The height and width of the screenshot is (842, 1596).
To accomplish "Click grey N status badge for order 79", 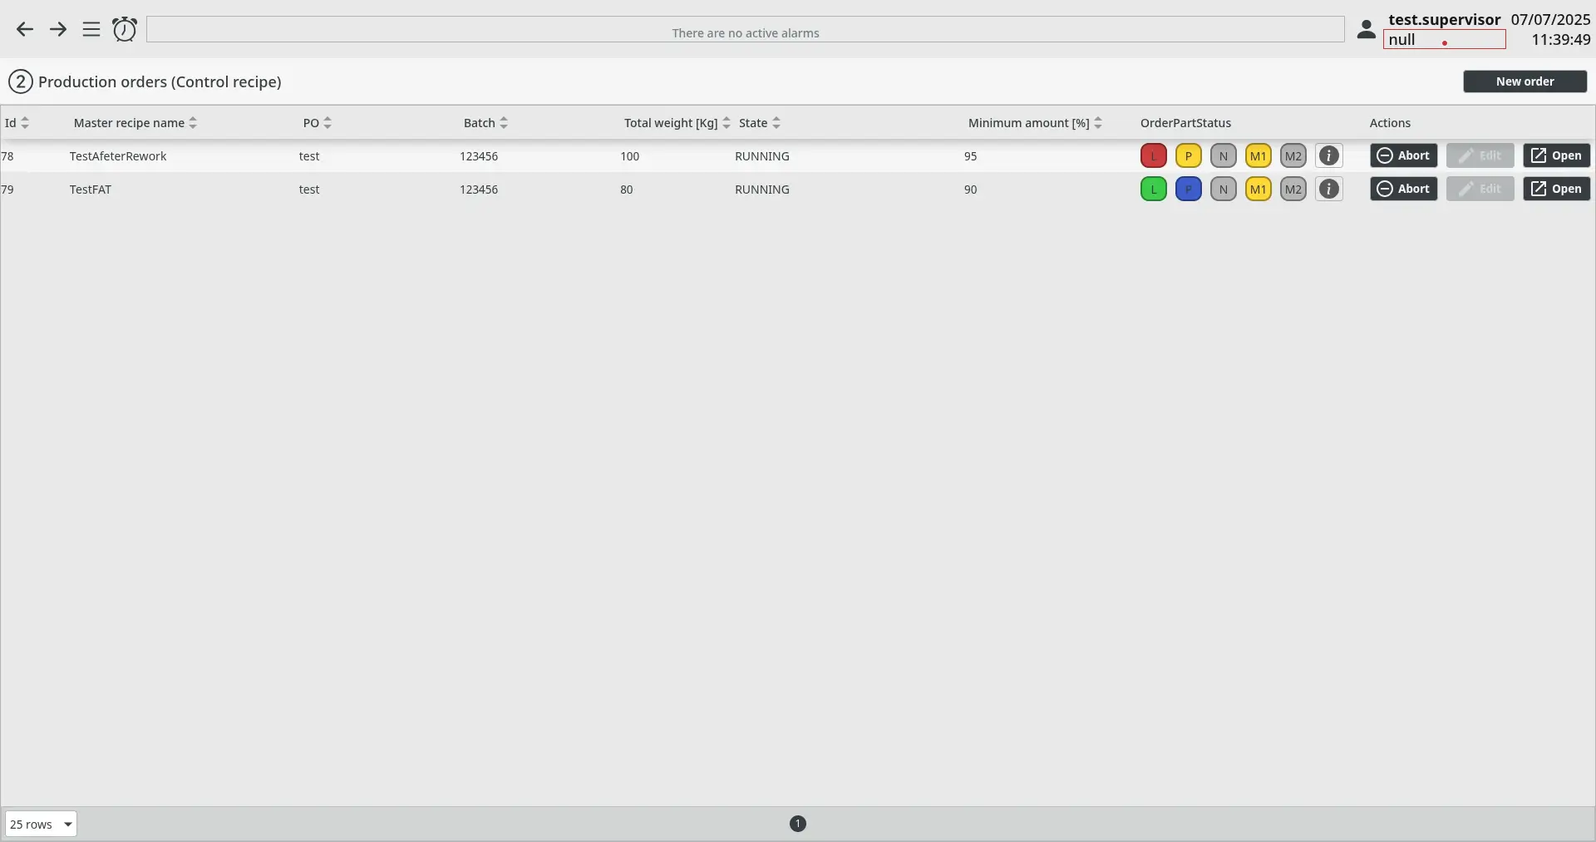I will point(1224,190).
